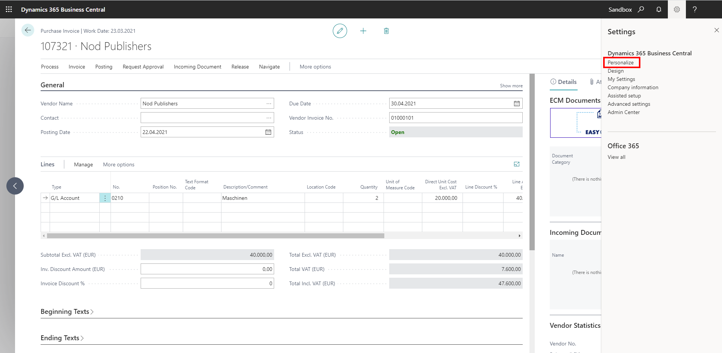
Task: Open the Release menu
Action: coord(240,67)
